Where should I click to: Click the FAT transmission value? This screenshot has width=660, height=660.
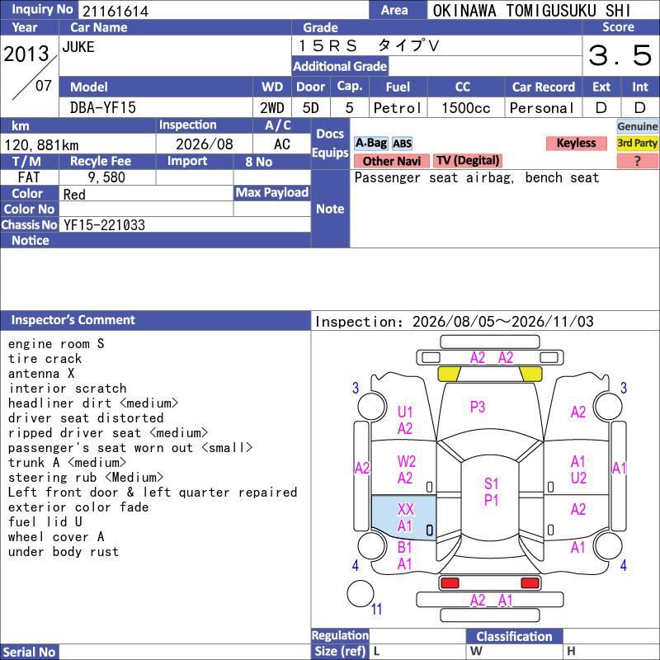pyautogui.click(x=29, y=177)
